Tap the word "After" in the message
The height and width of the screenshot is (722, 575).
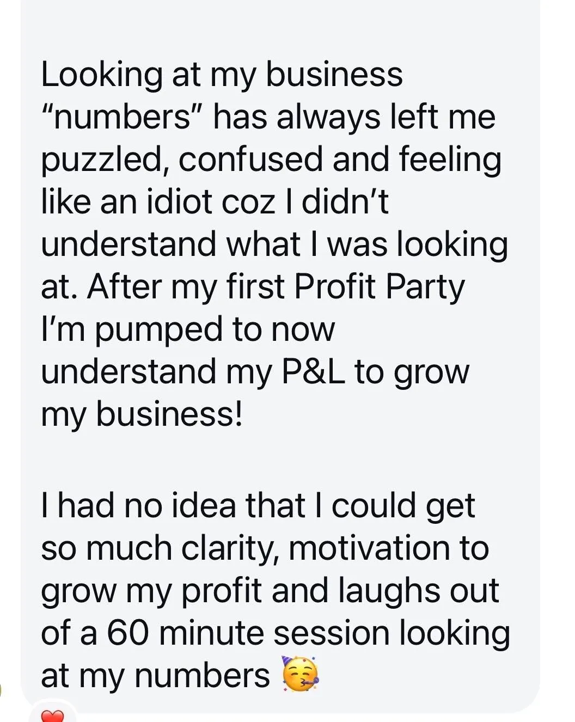coord(125,287)
